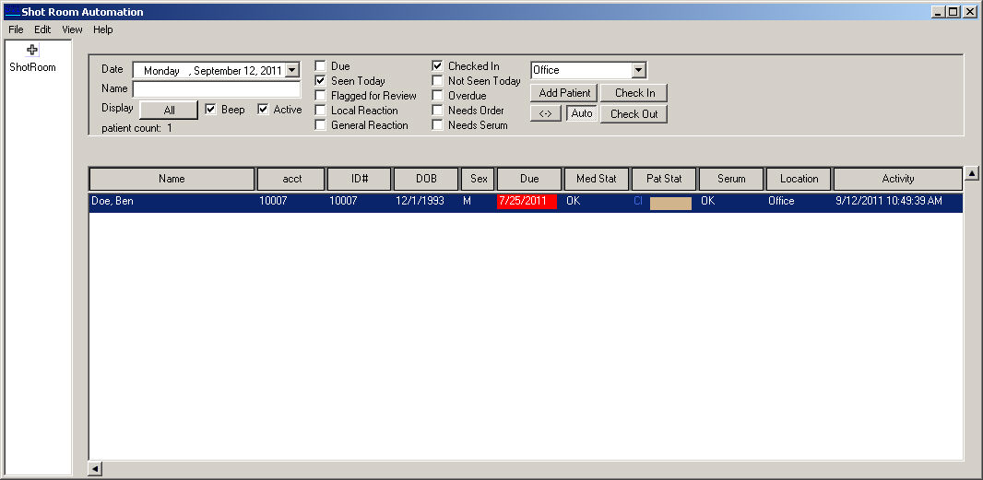The height and width of the screenshot is (480, 983).
Task: Open the Date picker dropdown arrow
Action: click(292, 70)
